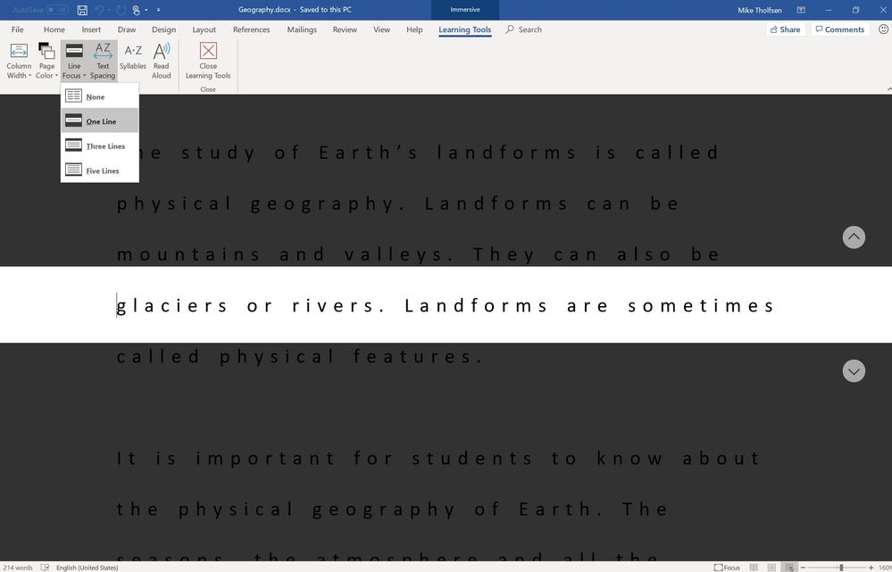The image size is (892, 572).
Task: Collapse the ribbon with the chevron
Action: point(888,89)
